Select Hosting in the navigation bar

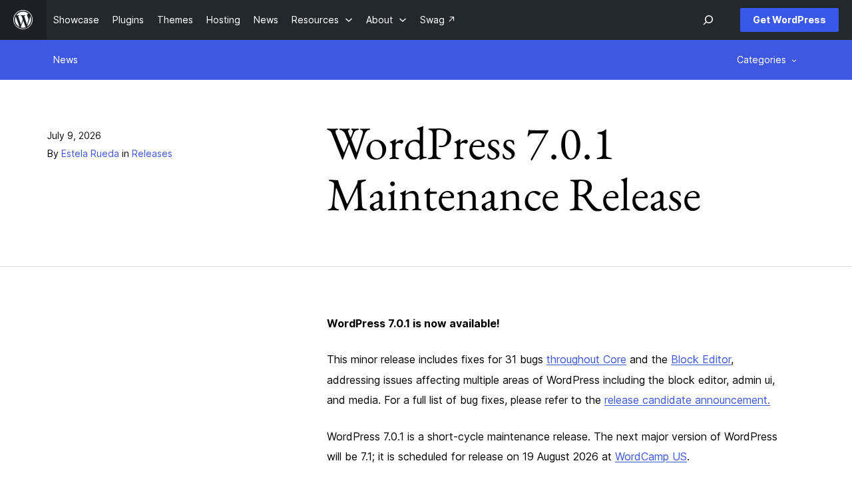pos(223,20)
